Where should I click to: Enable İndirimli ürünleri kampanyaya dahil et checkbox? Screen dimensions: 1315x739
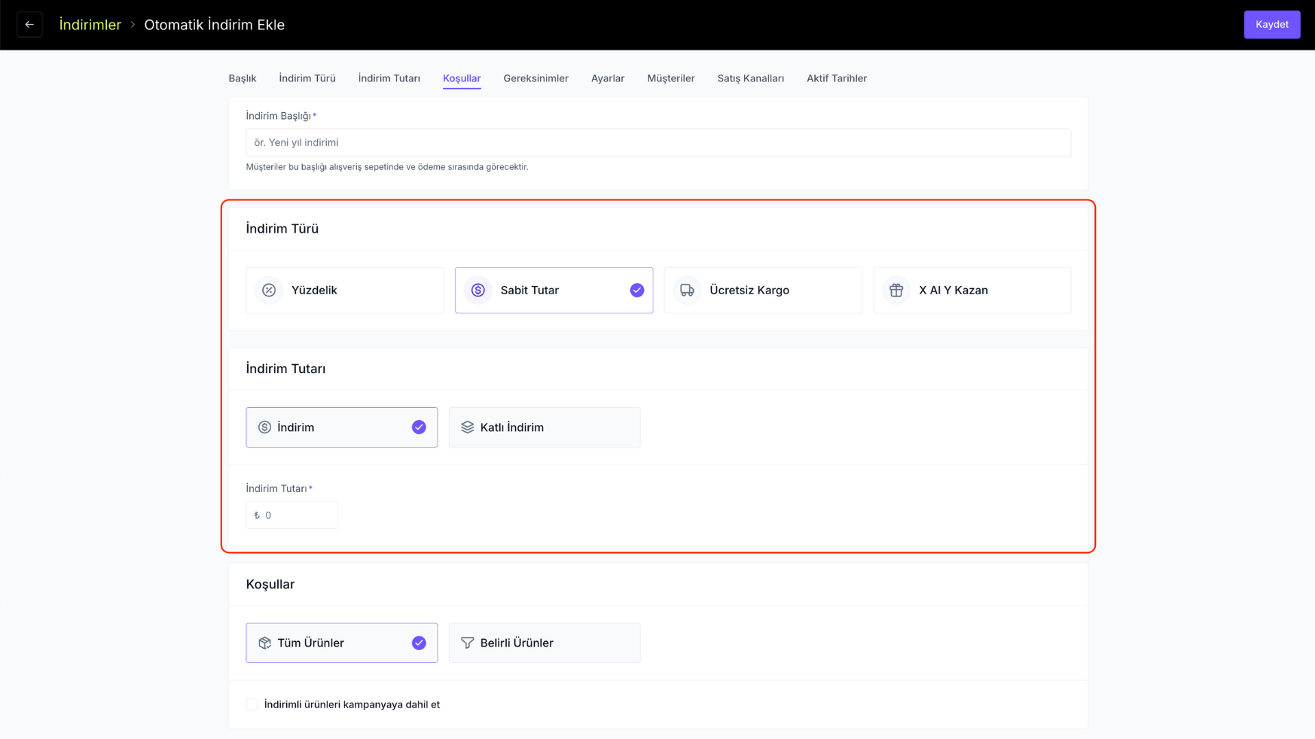[x=251, y=704]
